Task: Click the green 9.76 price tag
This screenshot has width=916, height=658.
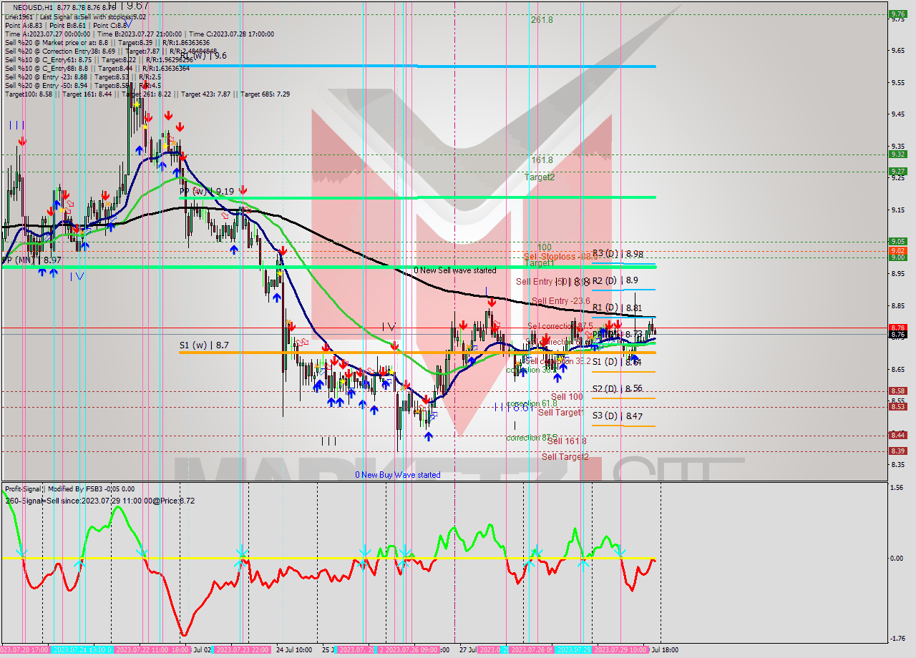Action: (x=897, y=14)
